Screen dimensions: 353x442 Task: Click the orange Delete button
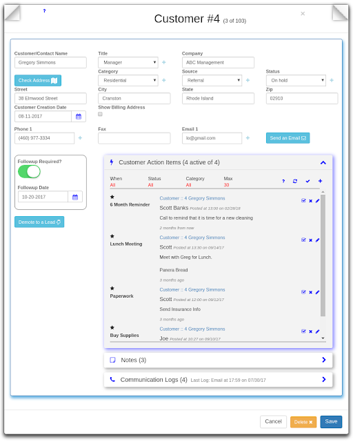[303, 422]
